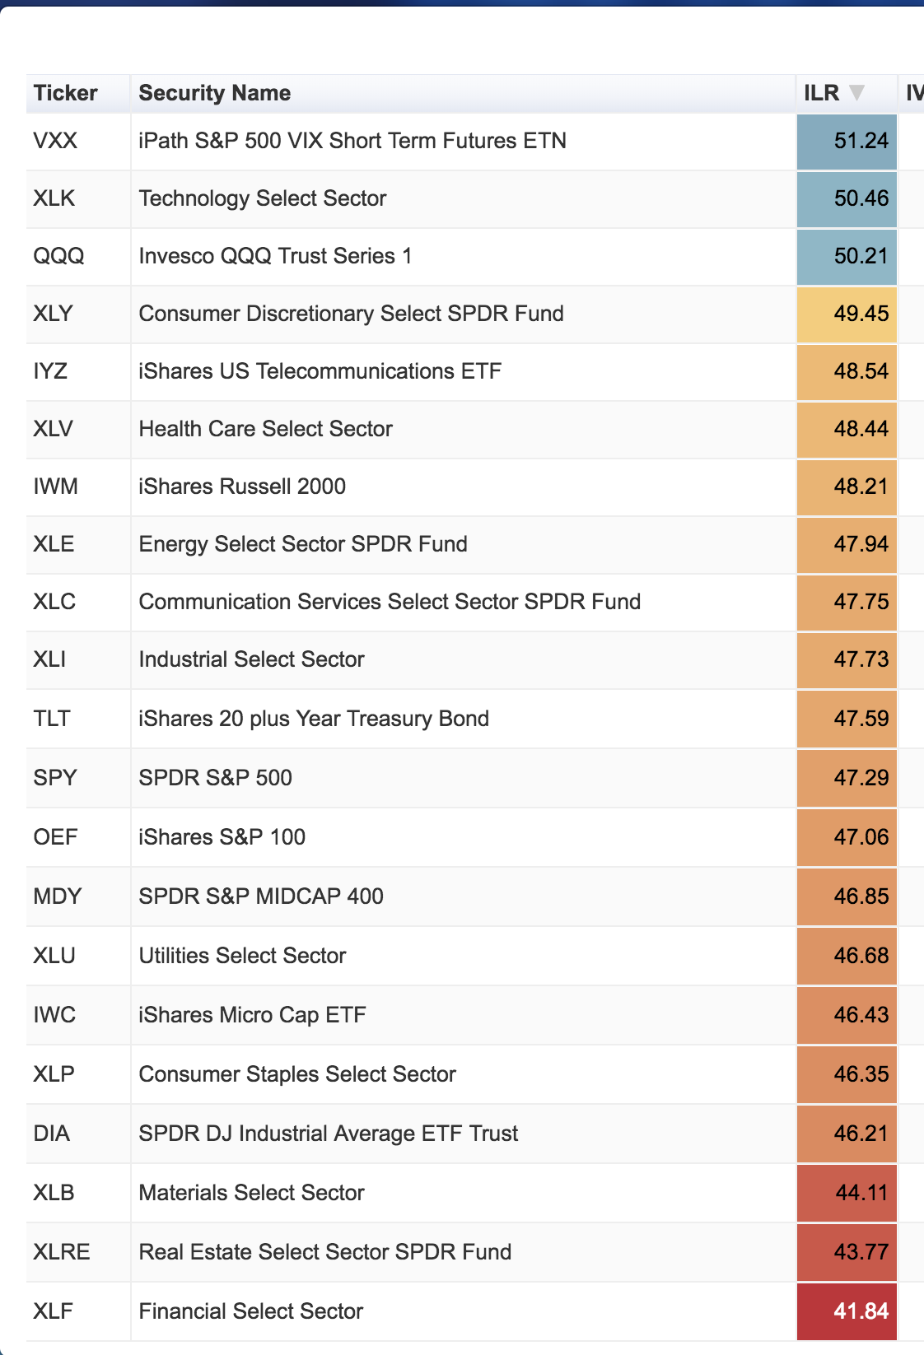Click Industrial Select Sector name
Screen dimensions: 924x1355
252,659
